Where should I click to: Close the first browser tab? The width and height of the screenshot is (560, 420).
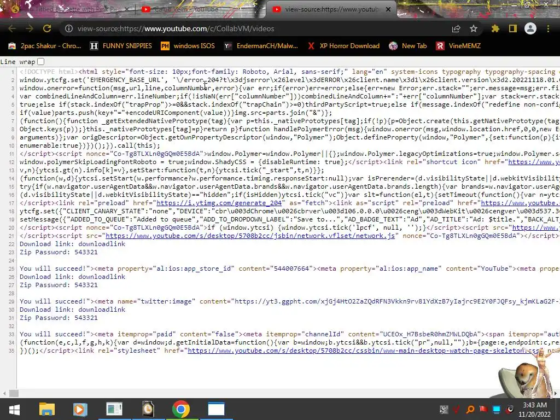click(127, 9)
